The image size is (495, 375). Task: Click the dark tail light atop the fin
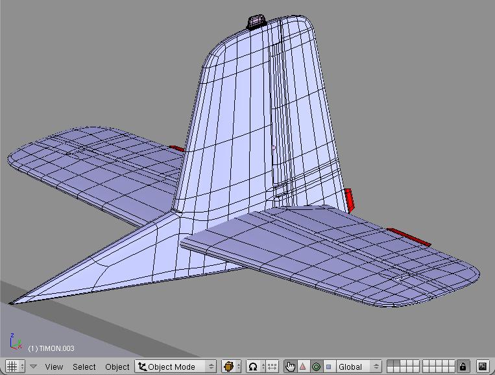[257, 23]
